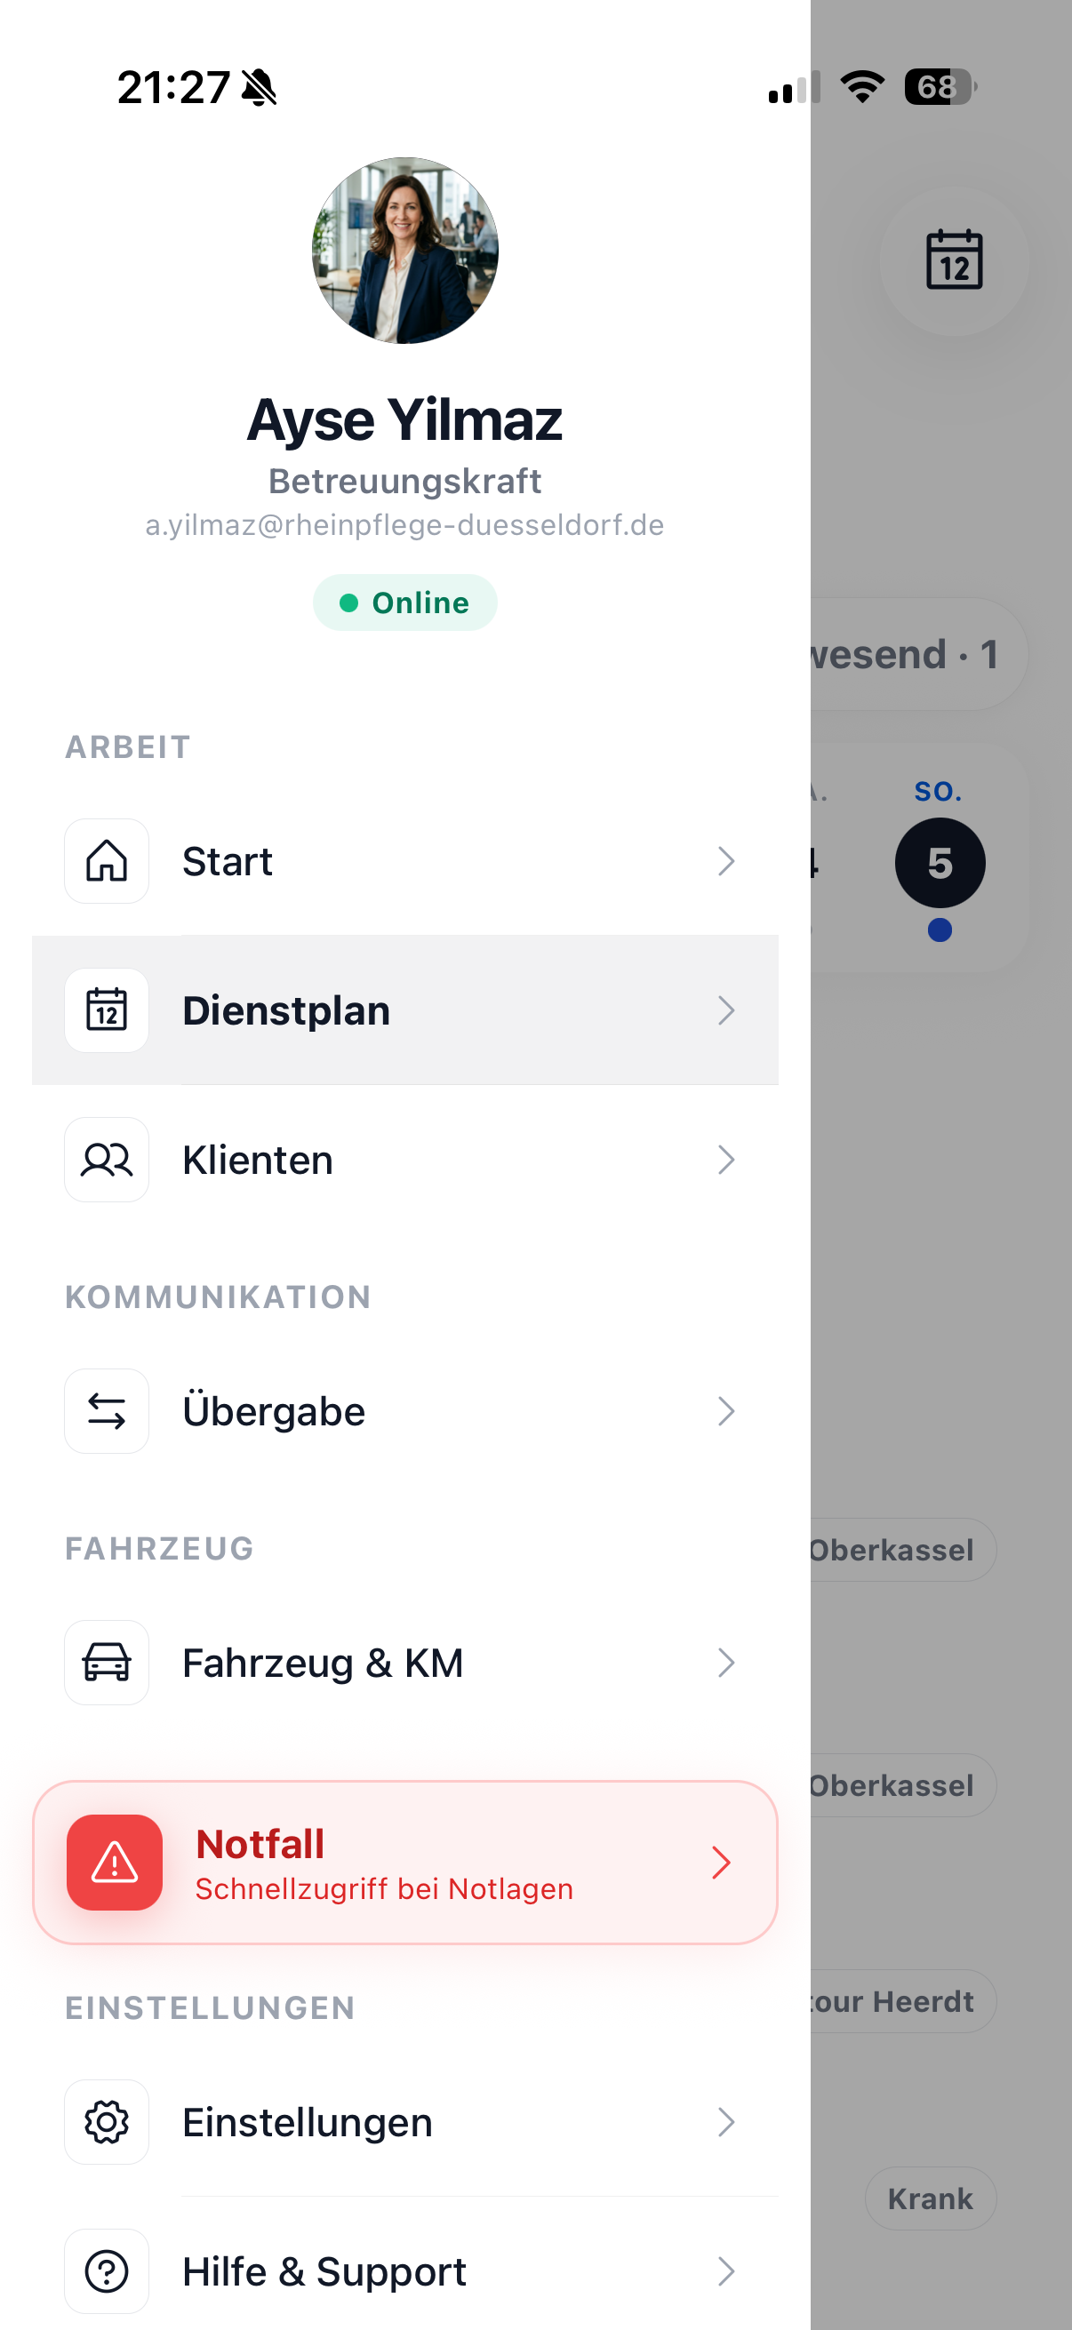This screenshot has width=1072, height=2330.
Task: Open the Fahrzeug & KM menu entry
Action: 405,1662
